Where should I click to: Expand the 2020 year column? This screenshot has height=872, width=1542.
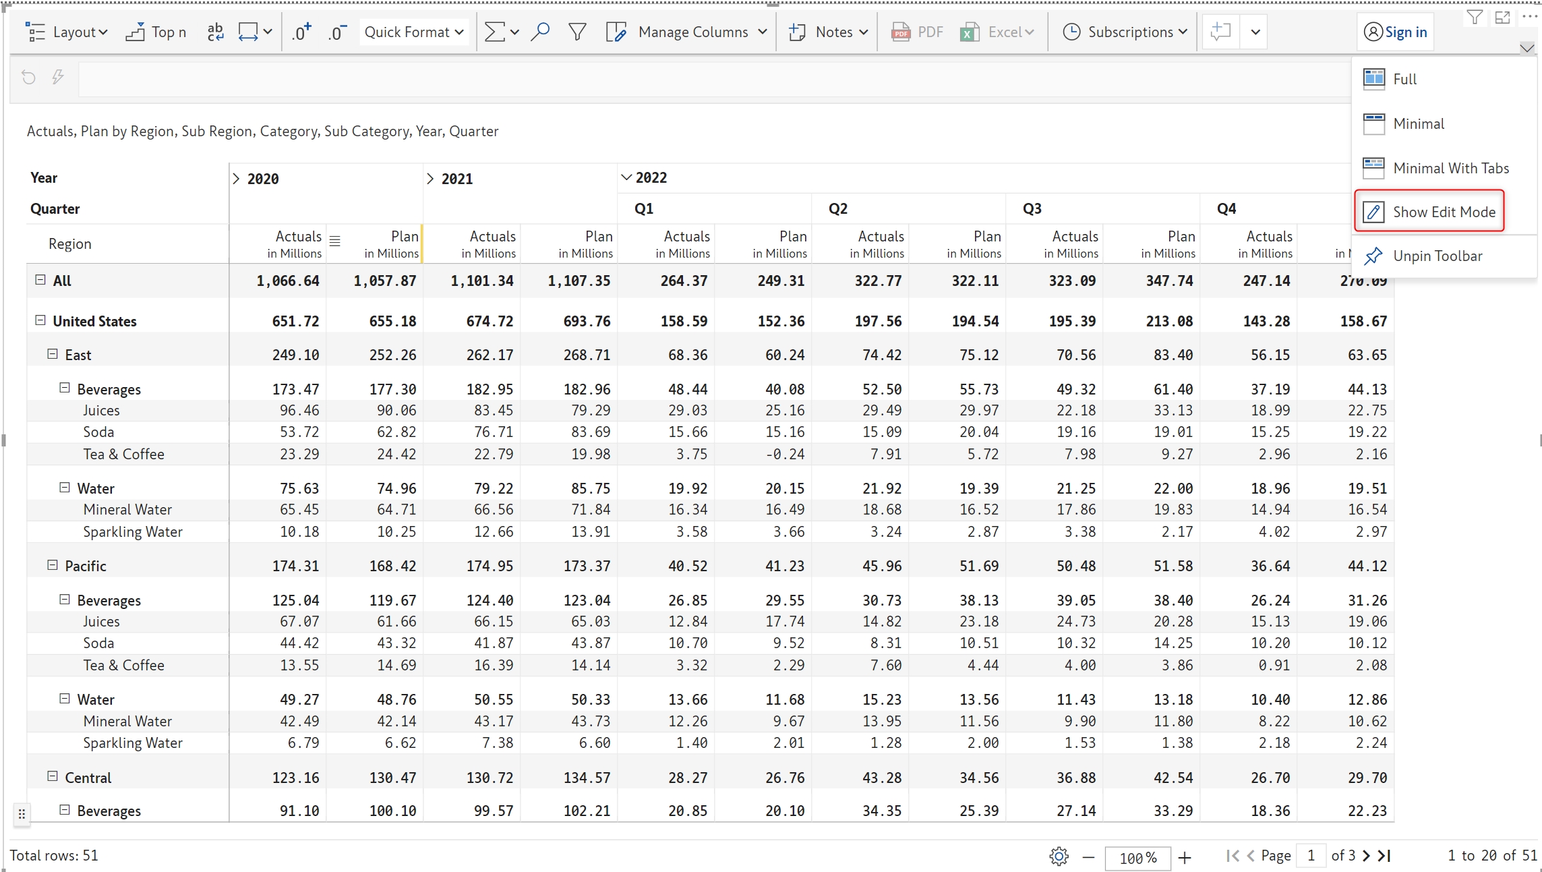236,179
